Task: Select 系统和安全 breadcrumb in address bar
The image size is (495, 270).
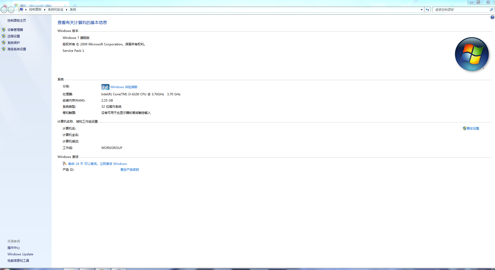Action: 56,10
